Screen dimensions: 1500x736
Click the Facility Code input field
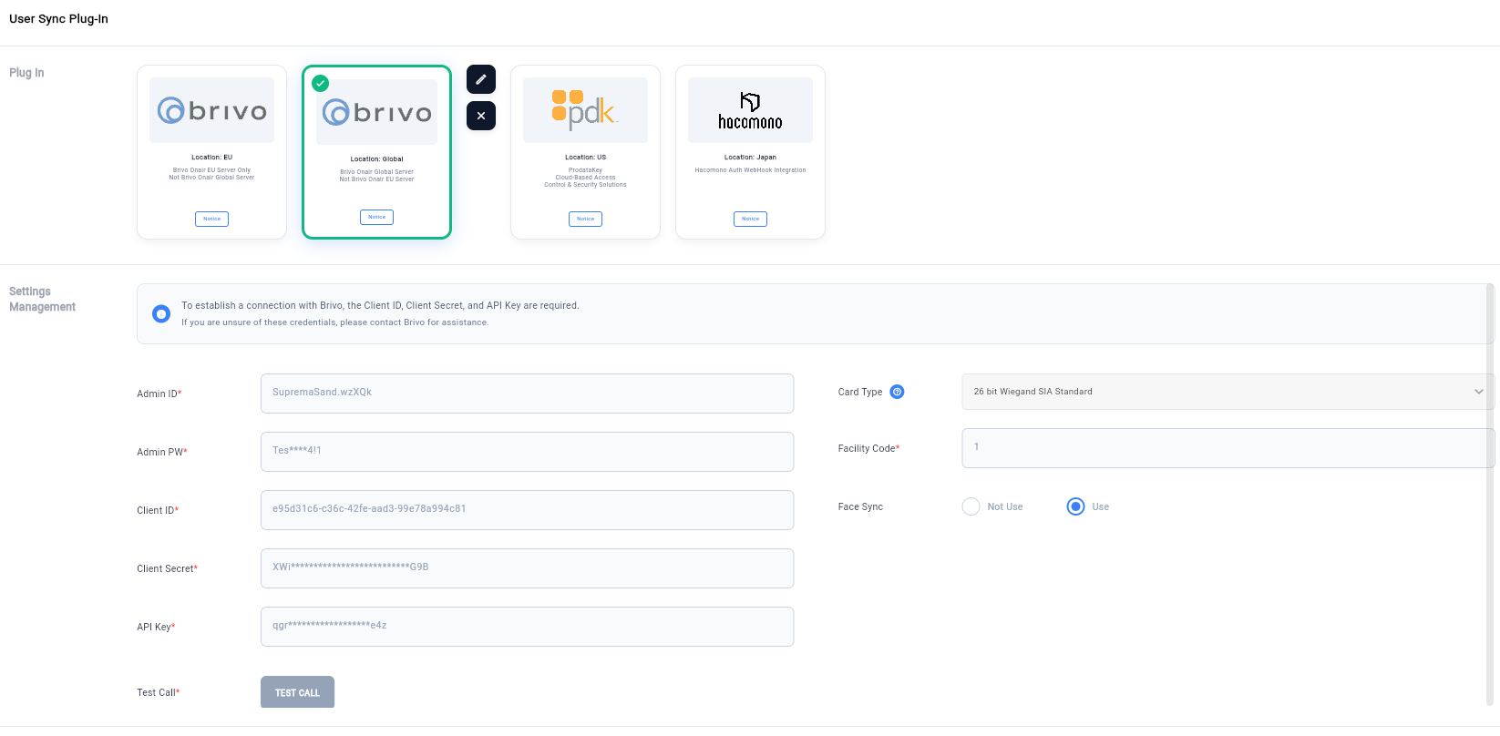(x=1228, y=447)
